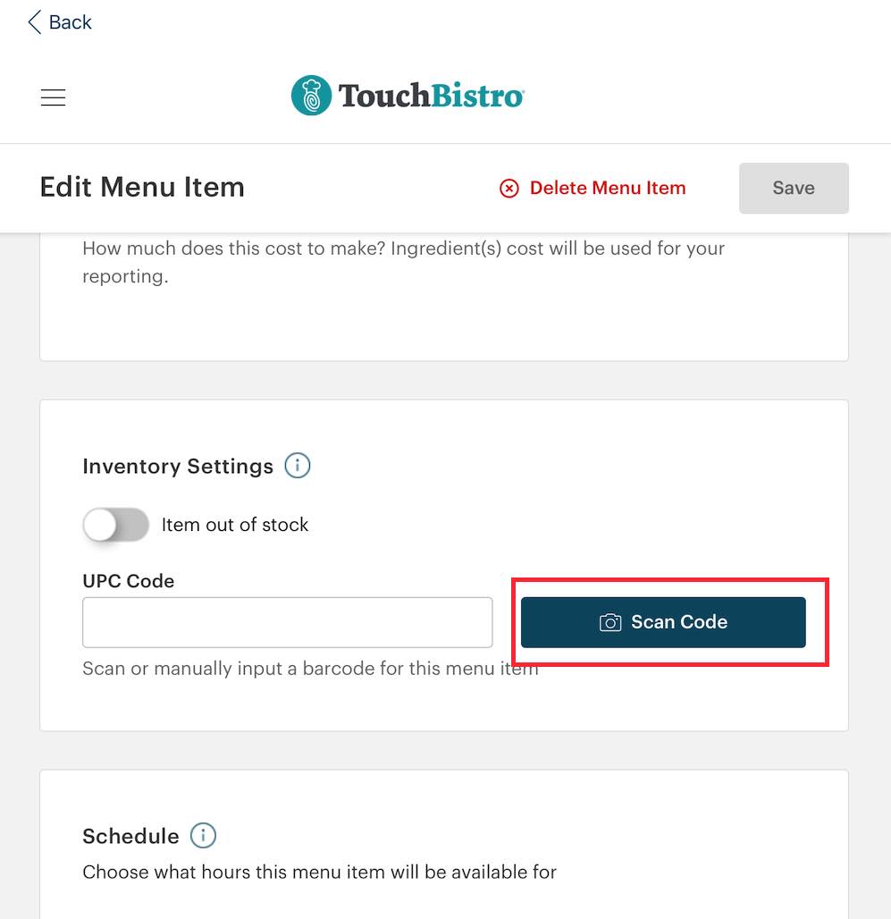Click the TouchBistro wordmark text
891x919 pixels.
431,96
